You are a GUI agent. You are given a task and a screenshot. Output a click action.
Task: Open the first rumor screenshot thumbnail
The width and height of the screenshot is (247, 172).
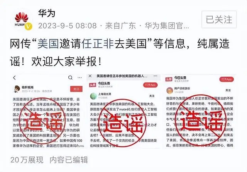(48, 111)
